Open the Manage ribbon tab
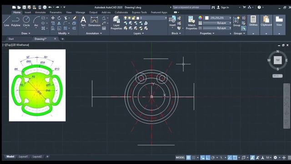This screenshot has height=164, width=291. (x=80, y=12)
